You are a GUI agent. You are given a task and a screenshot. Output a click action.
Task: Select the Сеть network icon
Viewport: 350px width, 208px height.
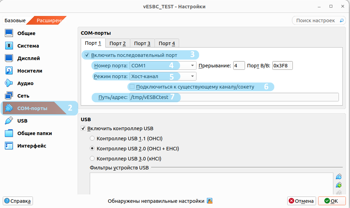pyautogui.click(x=9, y=96)
